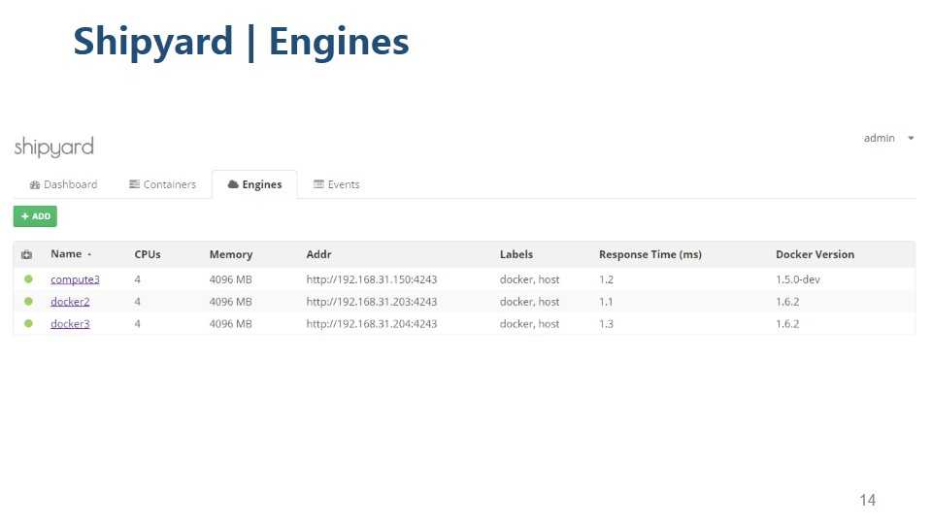Click the CPUs column header
932x524 pixels.
(x=148, y=254)
